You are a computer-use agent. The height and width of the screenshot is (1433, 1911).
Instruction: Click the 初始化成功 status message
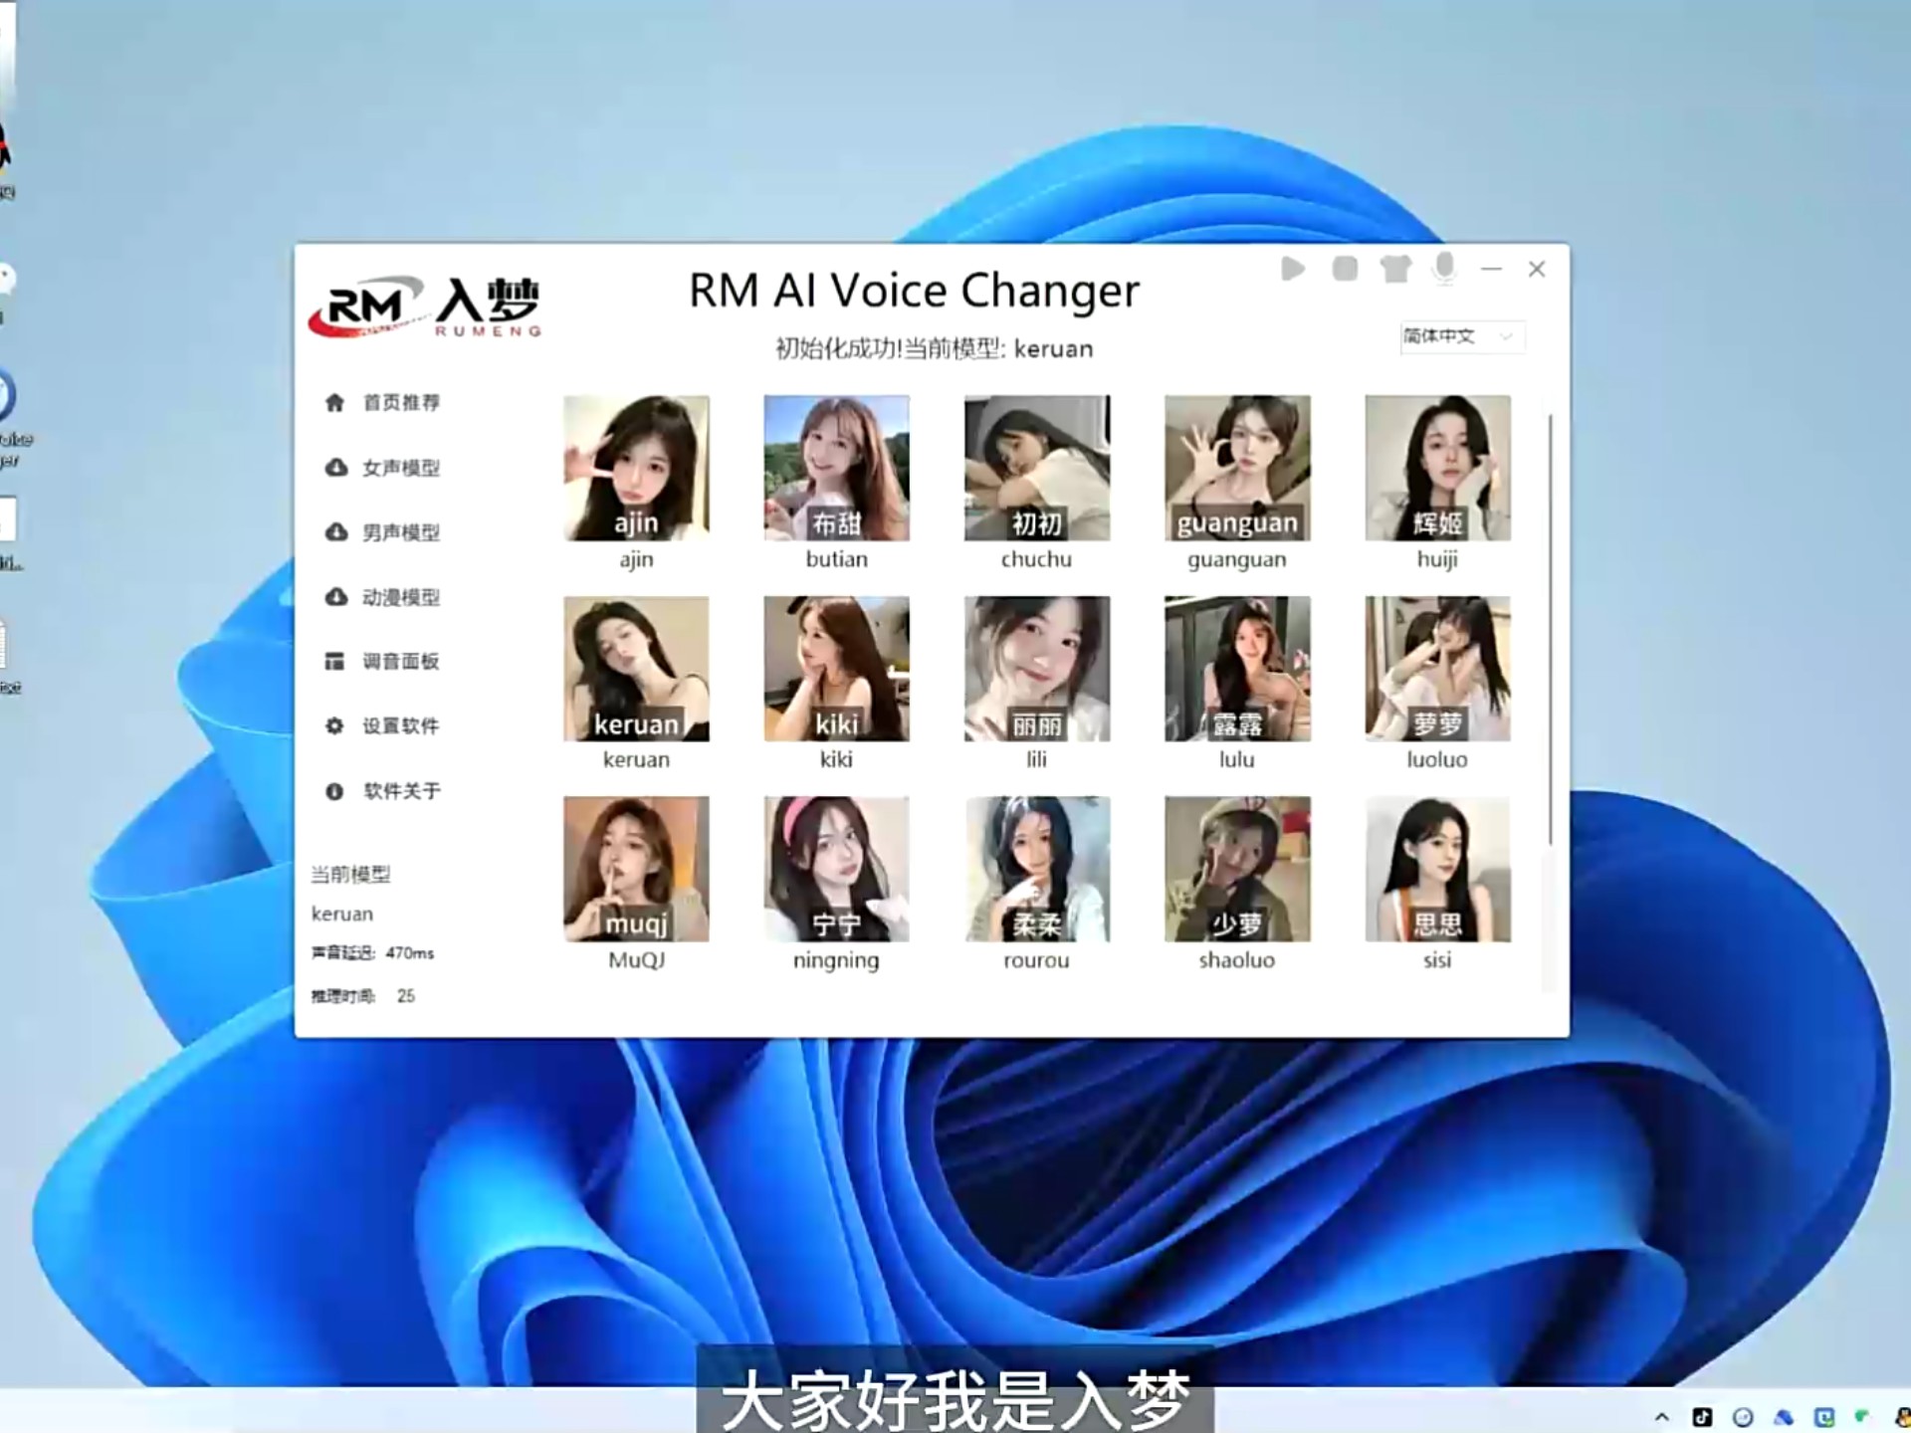pos(934,349)
